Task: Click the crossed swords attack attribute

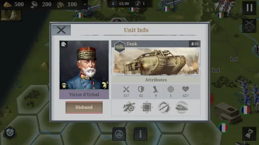Action: tap(126, 92)
